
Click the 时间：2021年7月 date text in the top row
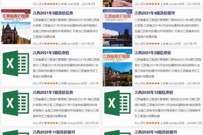[x=84, y=4]
